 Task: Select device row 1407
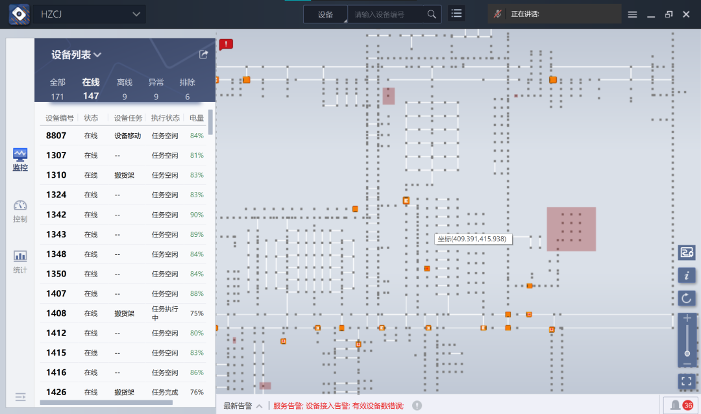pos(123,293)
